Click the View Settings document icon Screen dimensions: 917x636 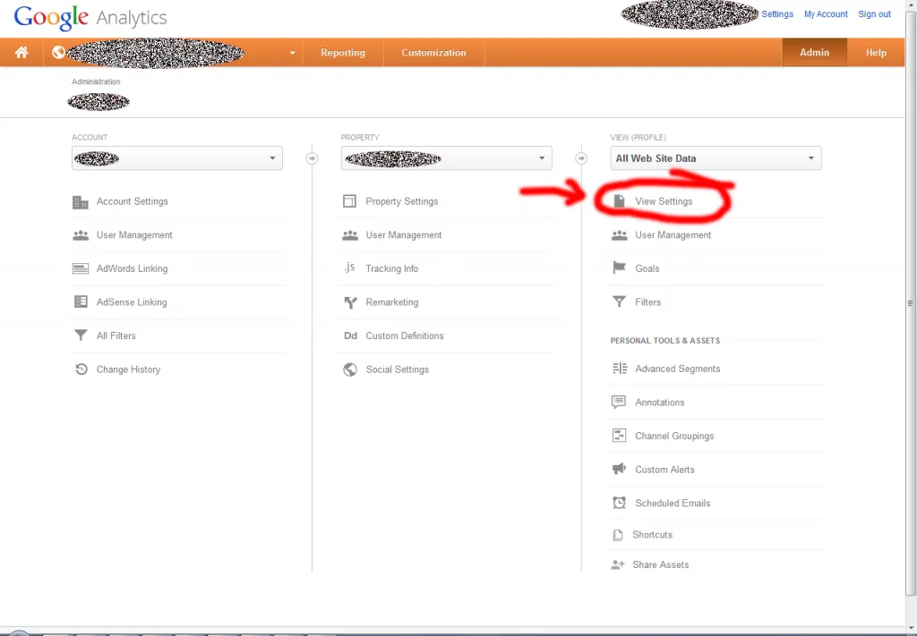click(619, 201)
